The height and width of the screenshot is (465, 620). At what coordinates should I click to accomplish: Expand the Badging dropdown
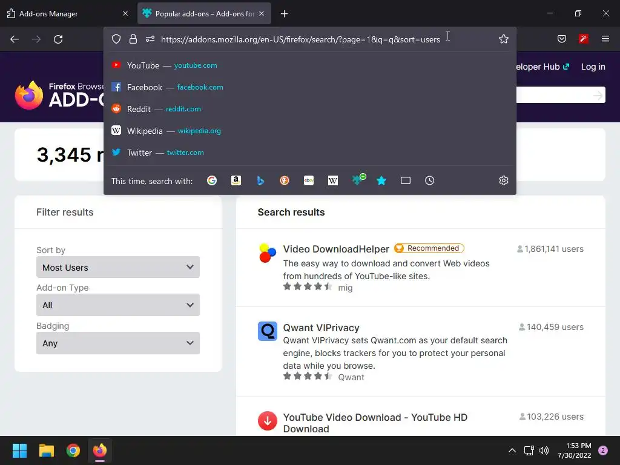tap(118, 343)
